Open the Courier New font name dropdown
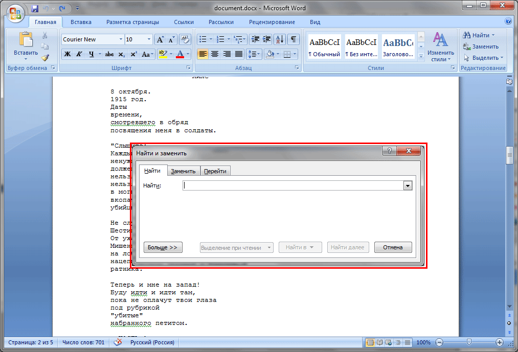The height and width of the screenshot is (352, 518). pyautogui.click(x=121, y=39)
